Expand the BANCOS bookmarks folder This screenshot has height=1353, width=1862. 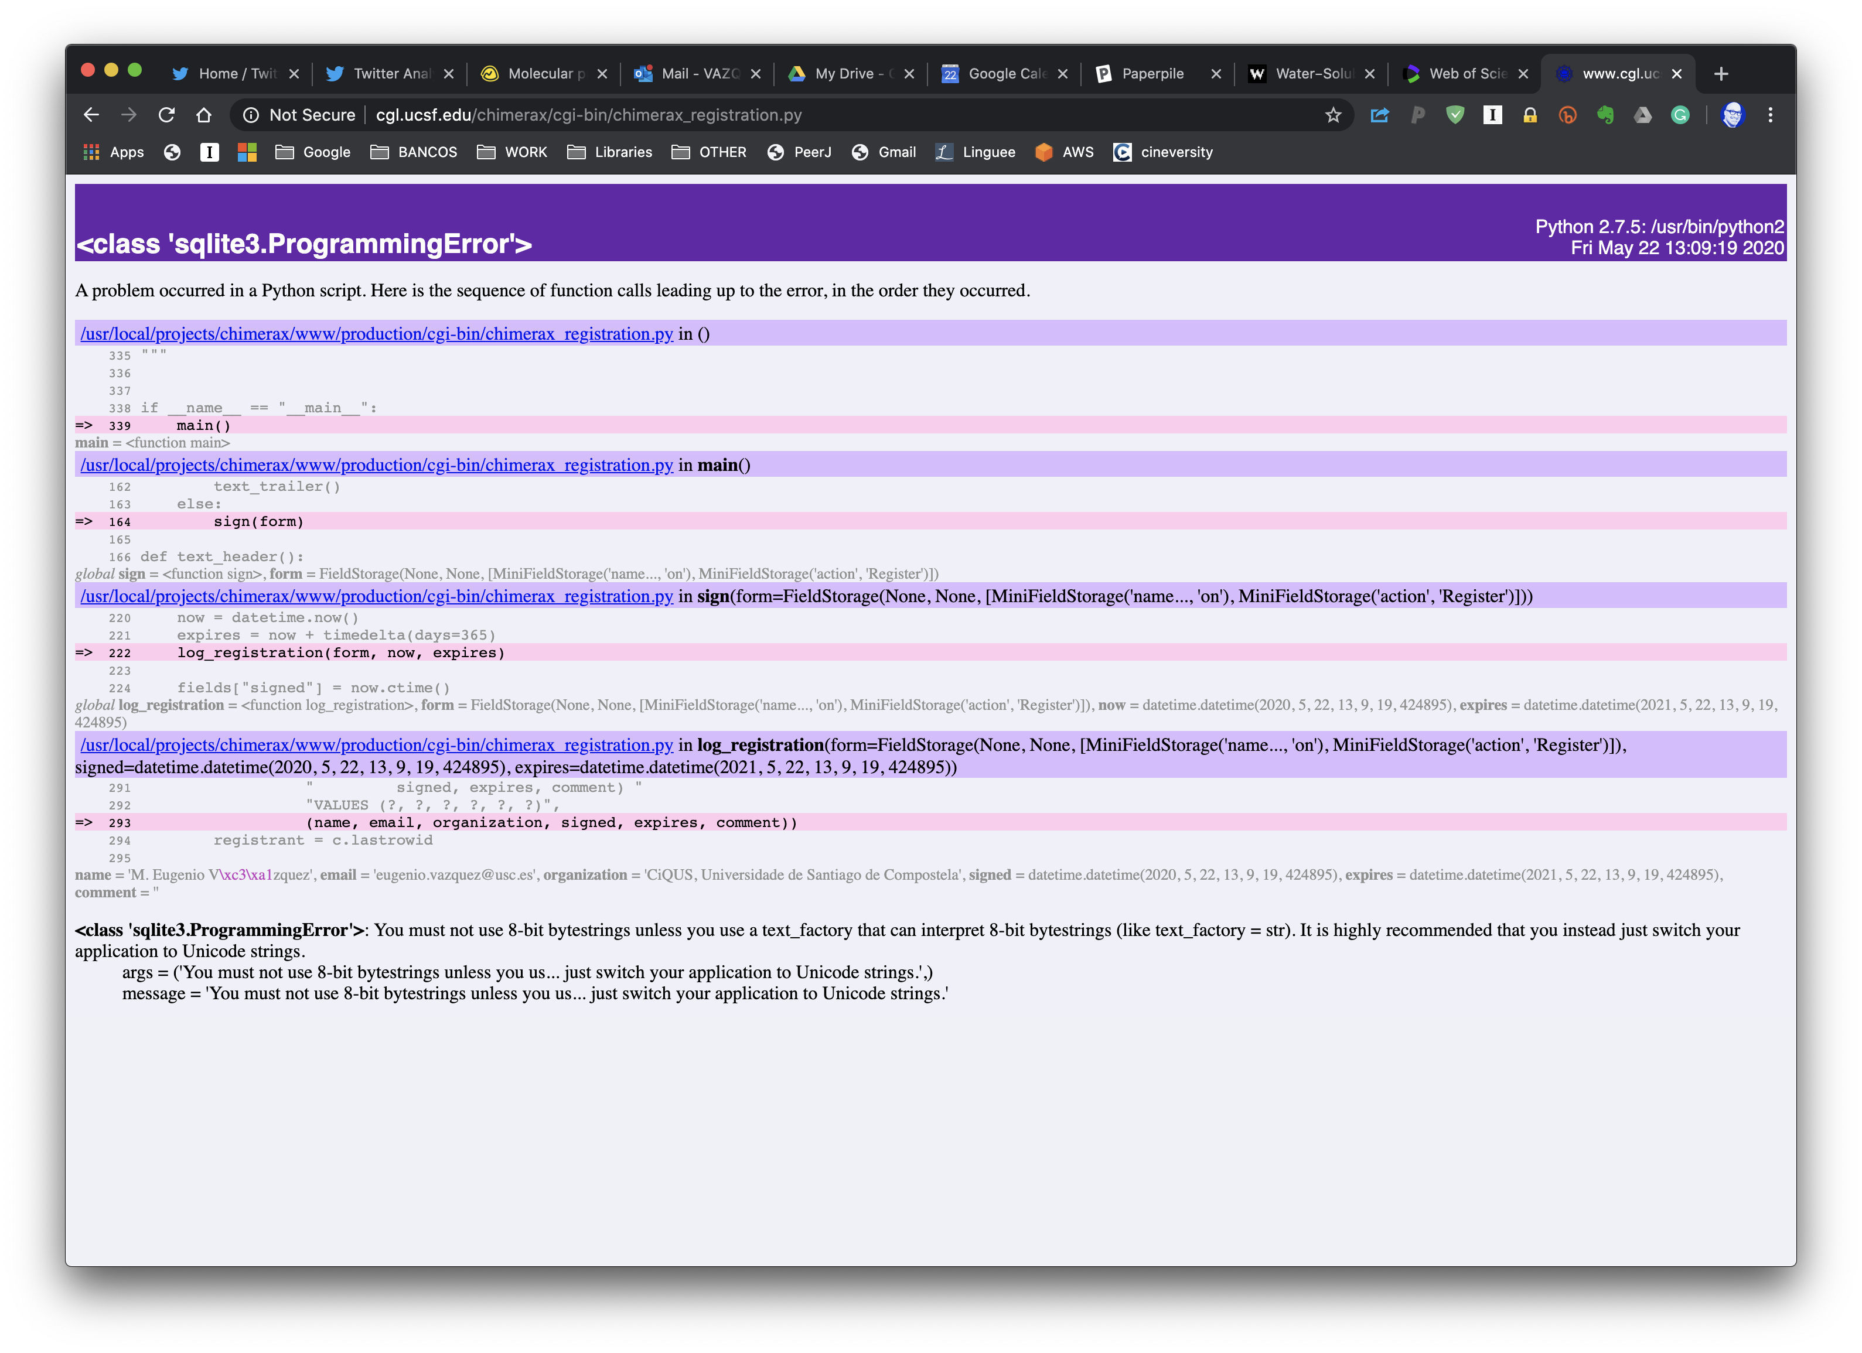(413, 152)
